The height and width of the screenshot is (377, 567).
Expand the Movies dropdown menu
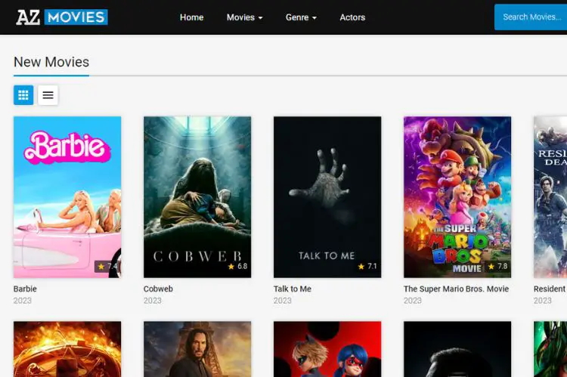pos(244,17)
